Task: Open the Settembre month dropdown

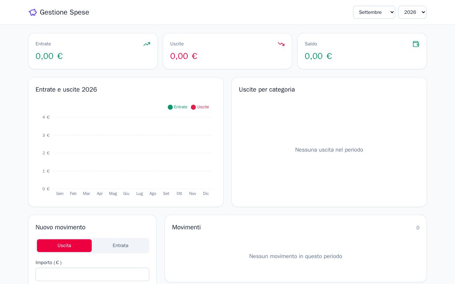Action: 374,12
